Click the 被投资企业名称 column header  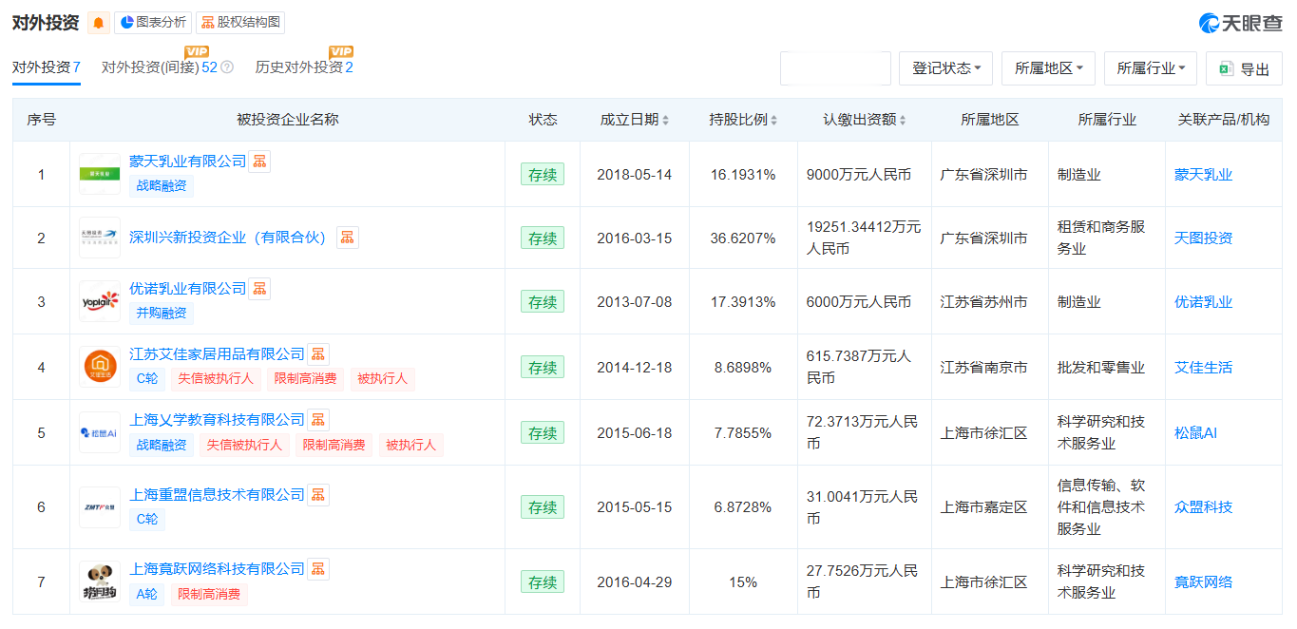(x=287, y=120)
